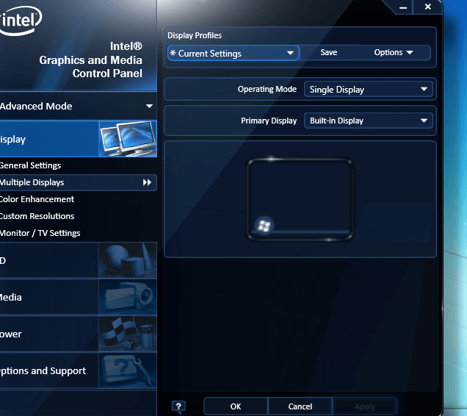The height and width of the screenshot is (416, 467).
Task: Open Color Enhancement settings
Action: point(37,199)
